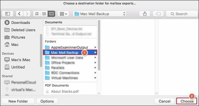Click the Mac Mail Backup folder icon
Viewport: 199px width, 106px height.
tap(47, 52)
